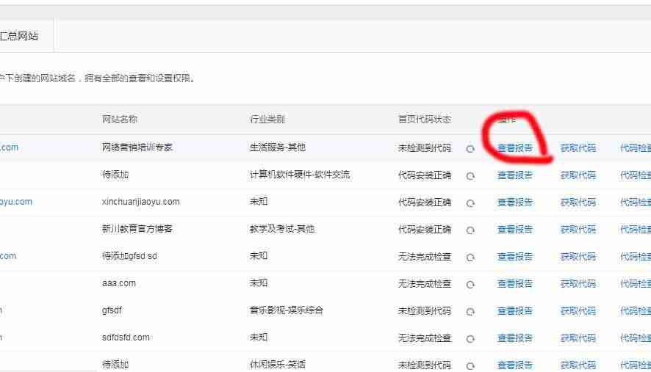Refresh code status for sdfdsfd.com row

coord(470,339)
